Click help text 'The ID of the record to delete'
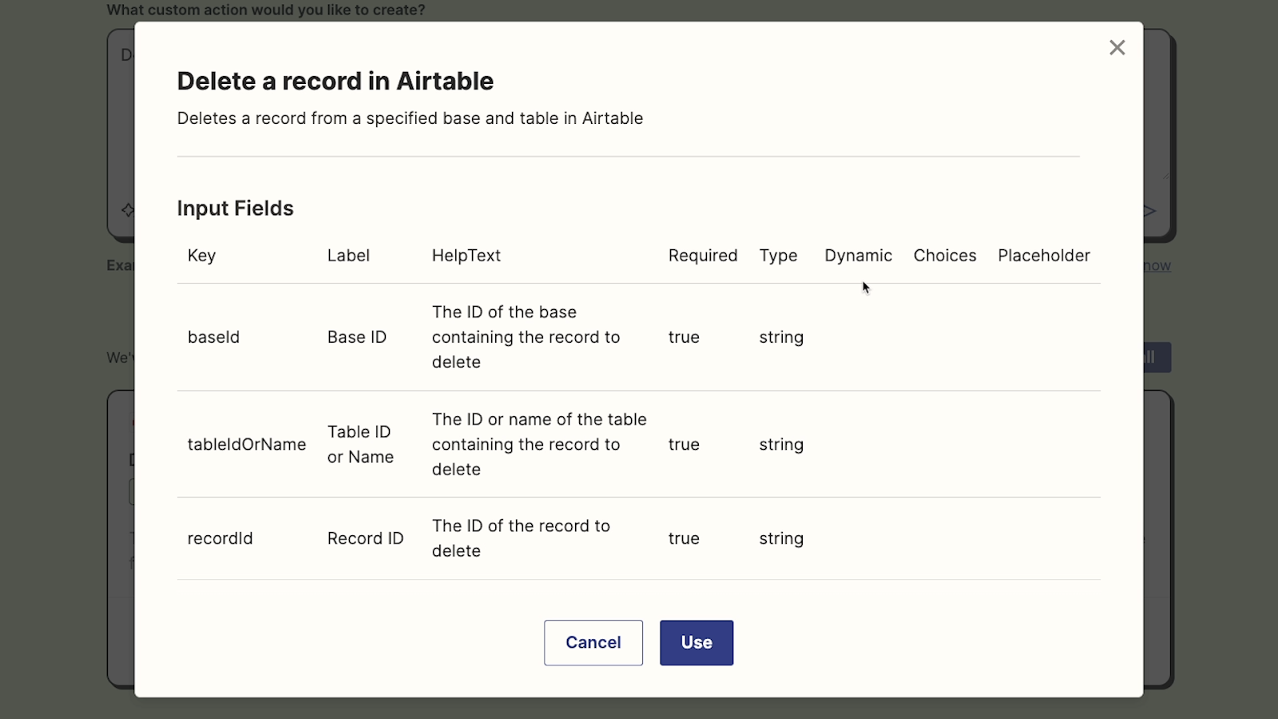Screen dimensions: 1278x719 tap(521, 538)
